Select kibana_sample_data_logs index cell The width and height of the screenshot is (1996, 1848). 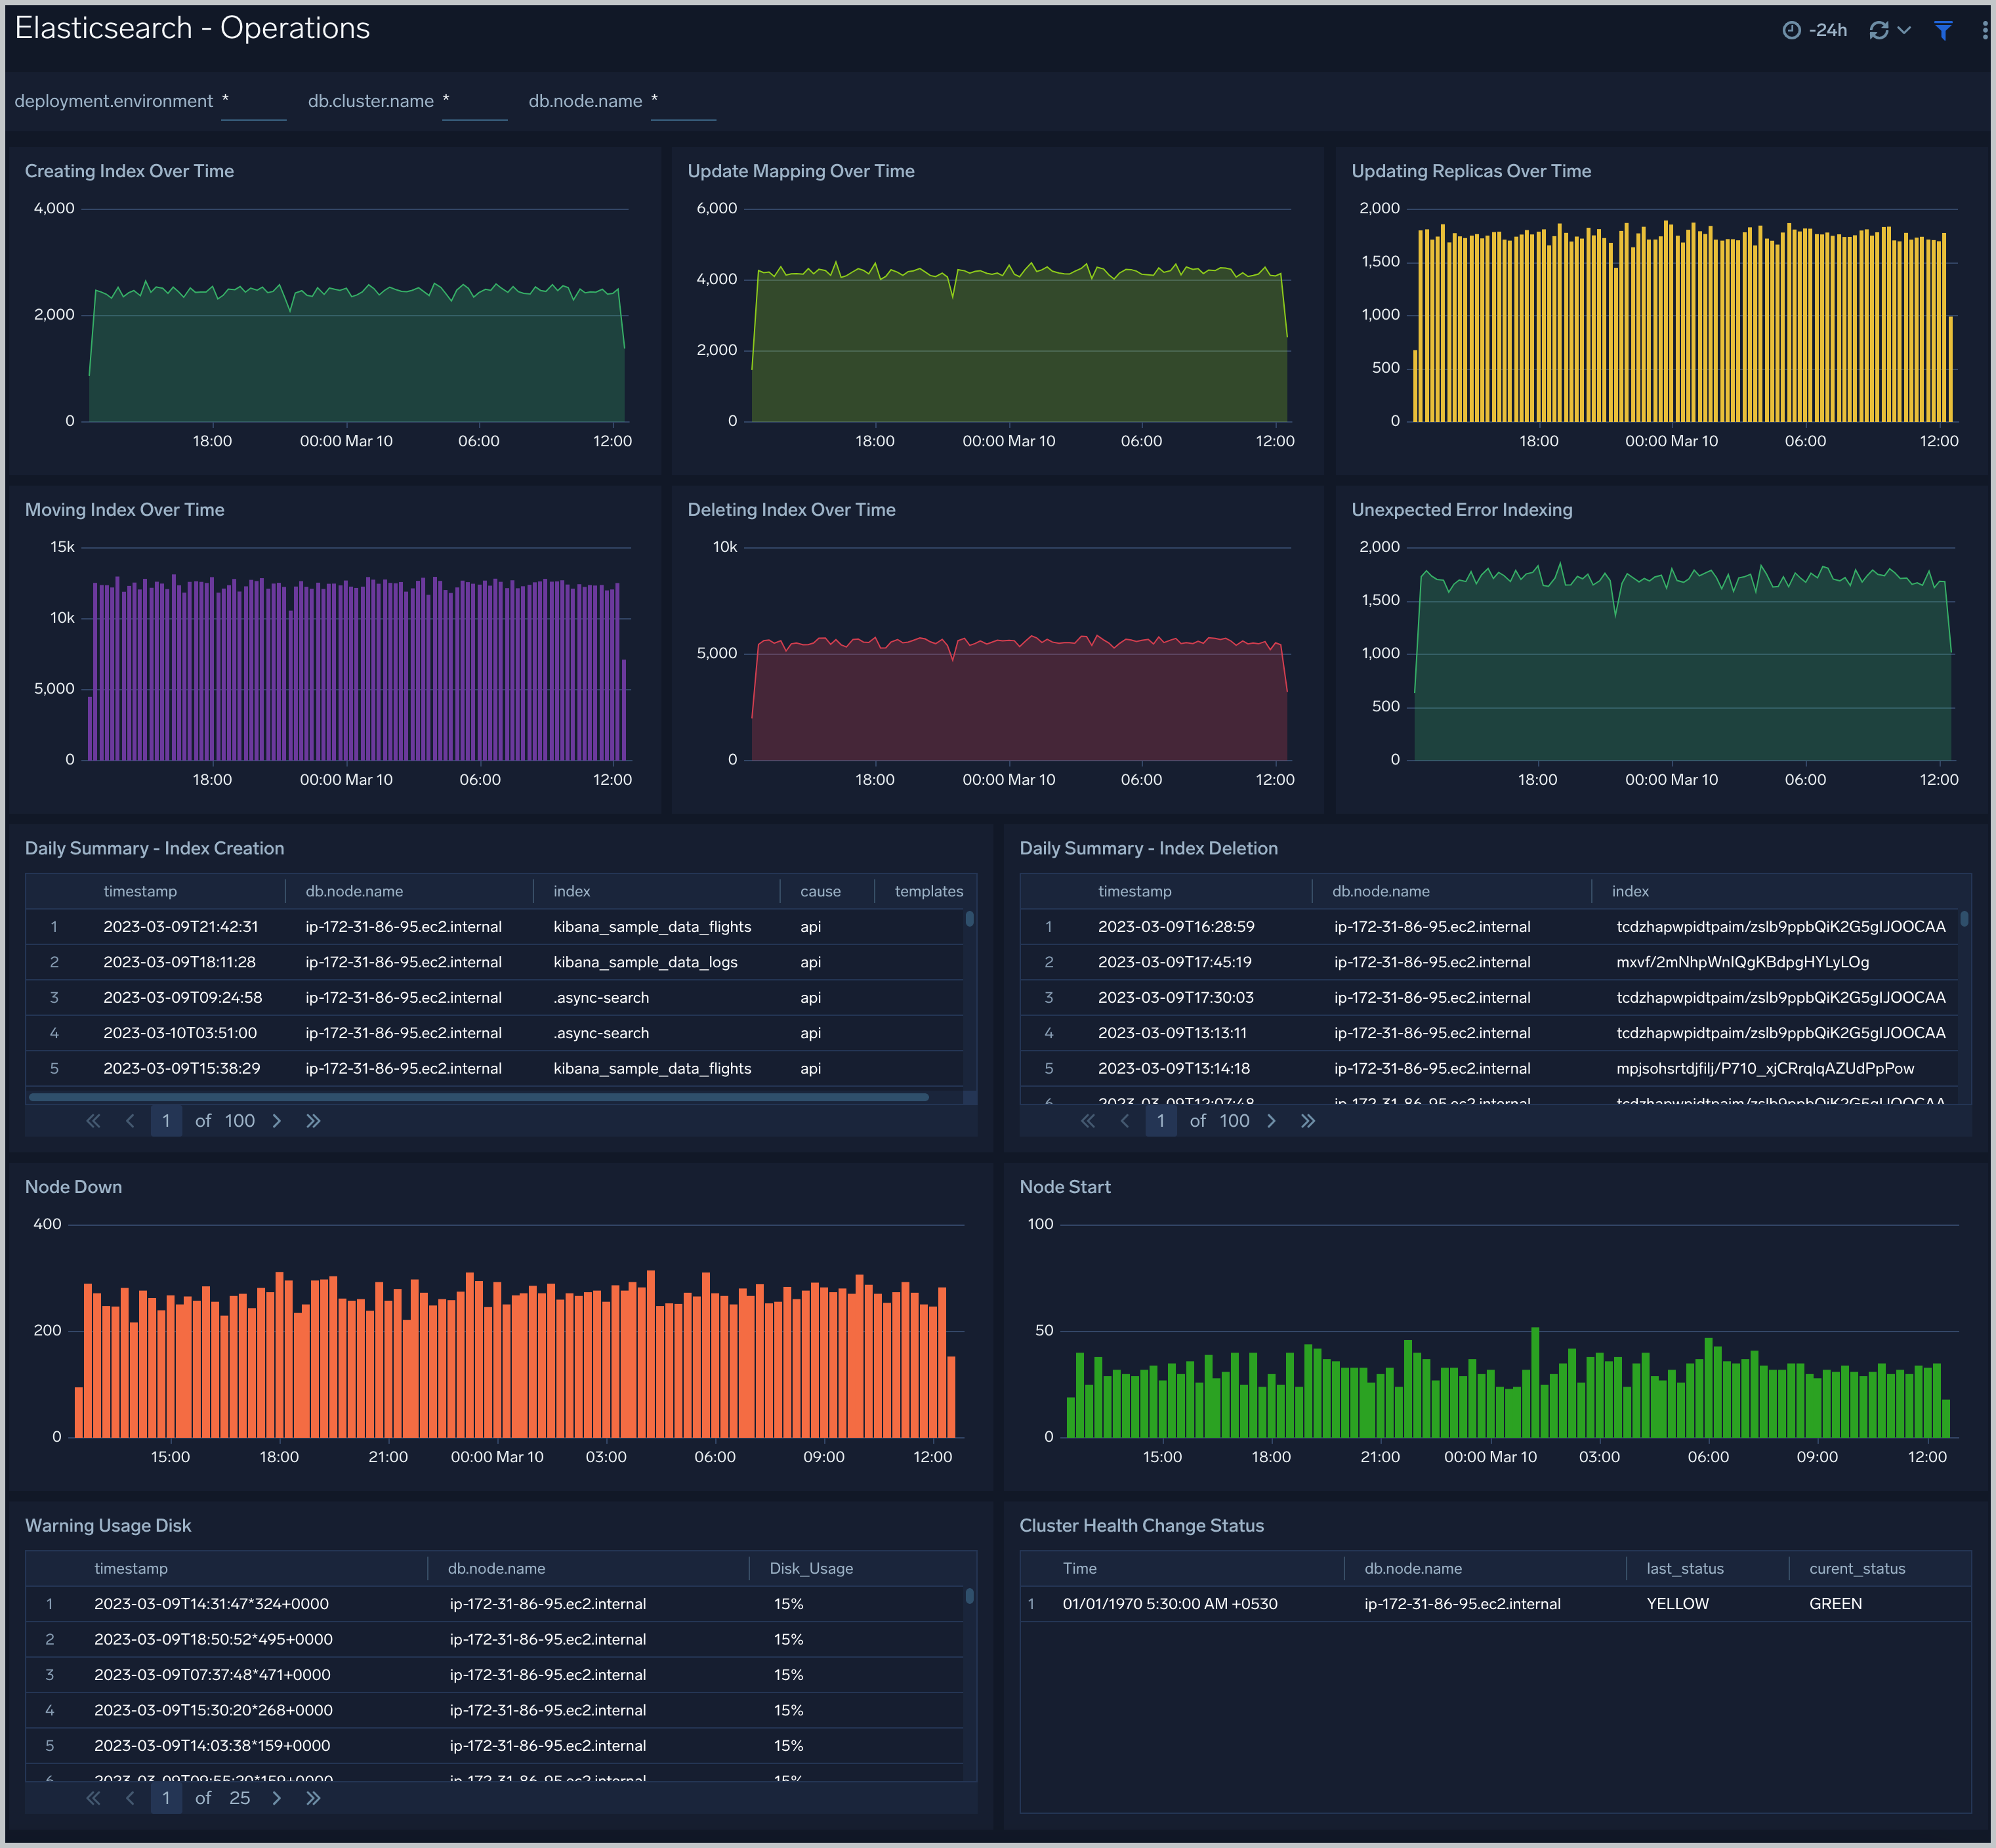click(645, 962)
